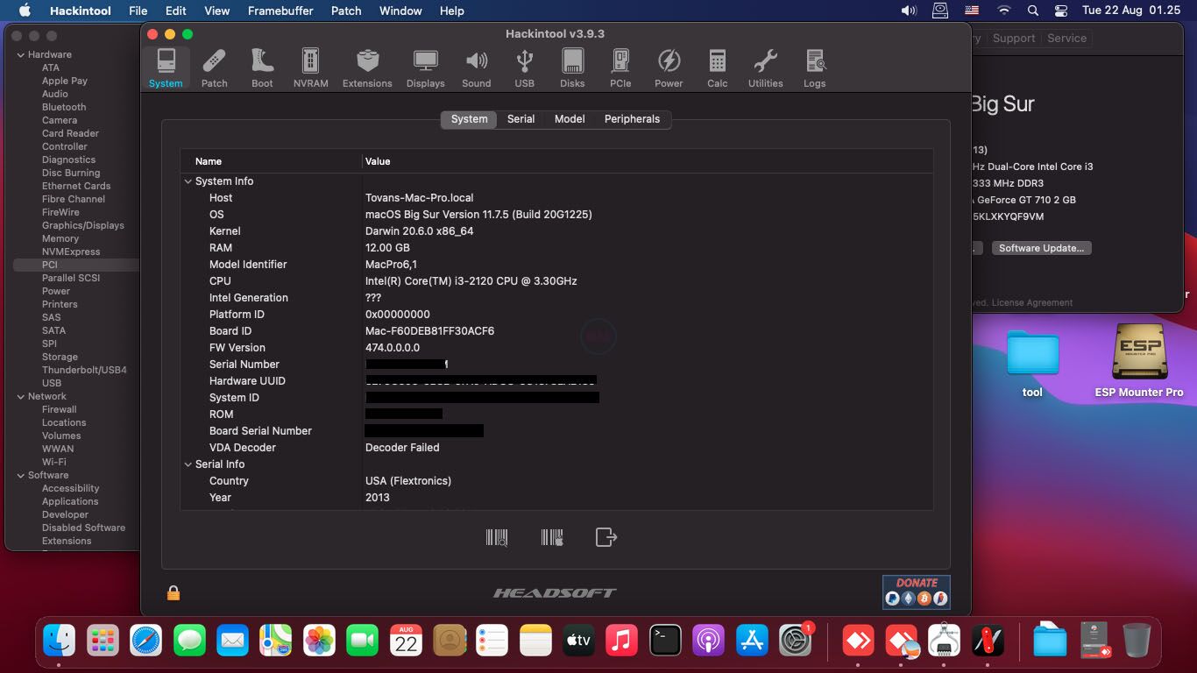Open Terminal from the Dock
Image resolution: width=1197 pixels, height=673 pixels.
(665, 641)
